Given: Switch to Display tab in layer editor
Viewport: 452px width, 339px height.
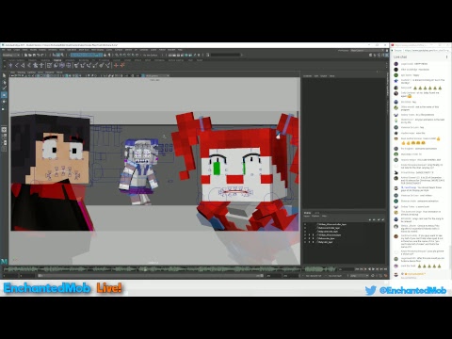Looking at the screenshot, I should pos(307,213).
